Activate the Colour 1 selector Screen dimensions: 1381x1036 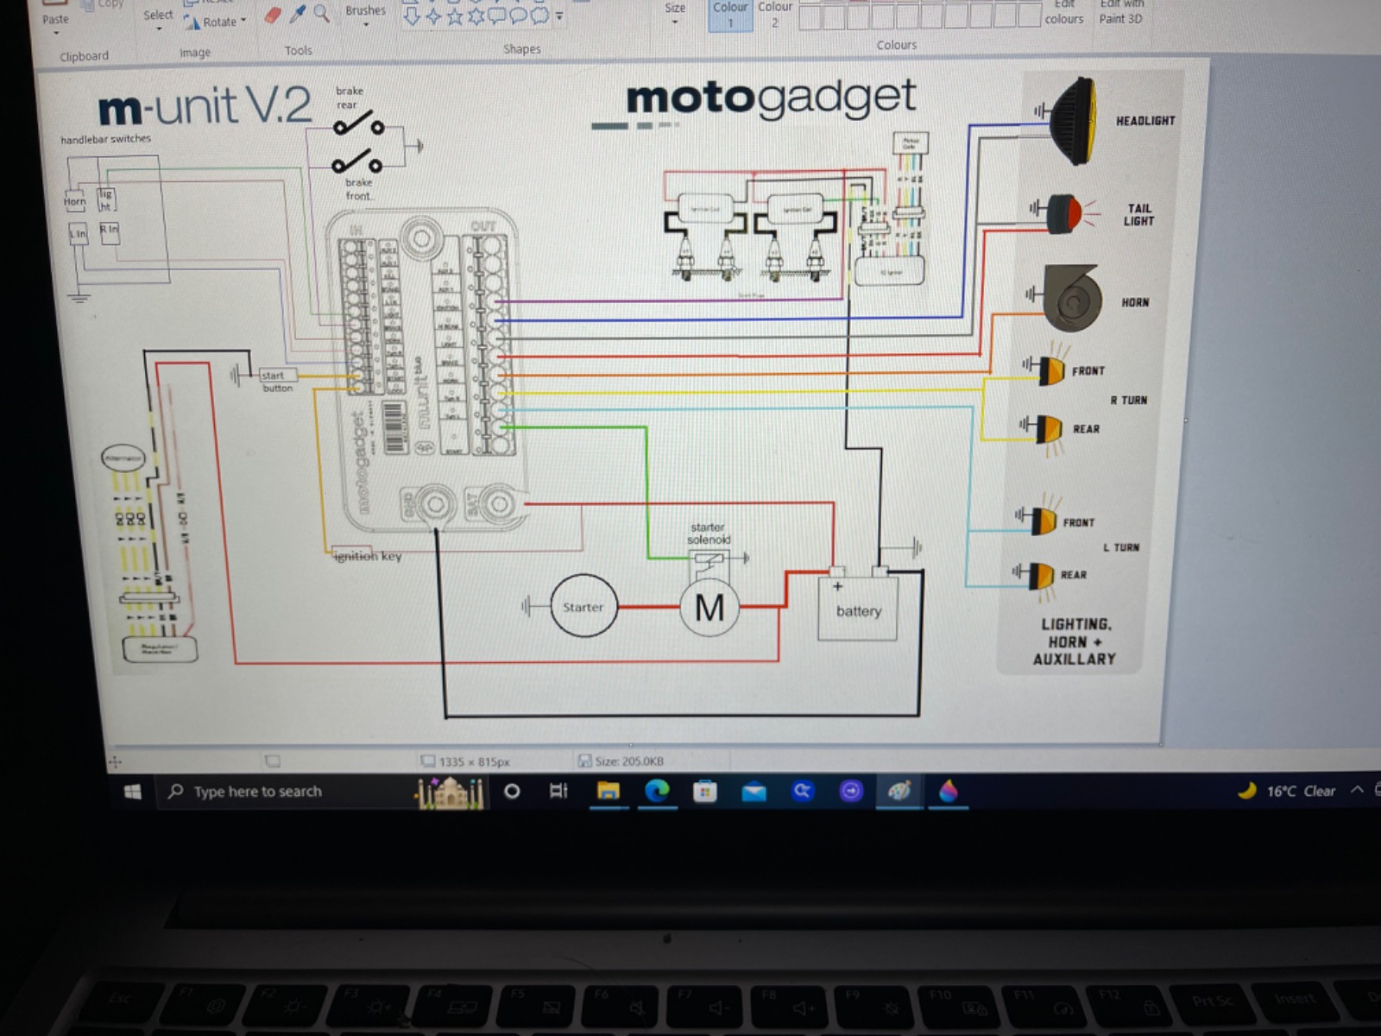point(730,14)
